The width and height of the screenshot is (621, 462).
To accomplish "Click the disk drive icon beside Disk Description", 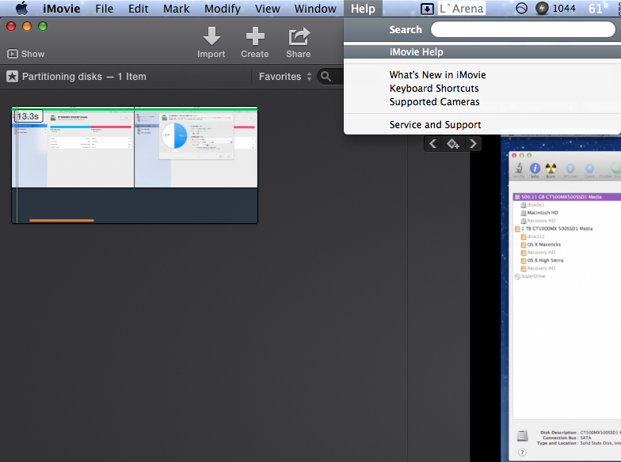I will click(523, 435).
